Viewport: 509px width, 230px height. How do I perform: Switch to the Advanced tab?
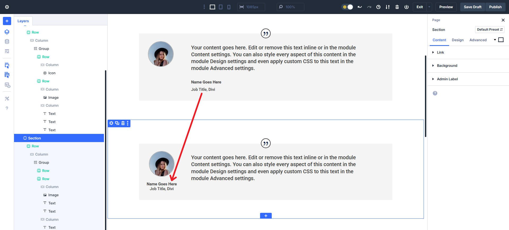tap(478, 40)
